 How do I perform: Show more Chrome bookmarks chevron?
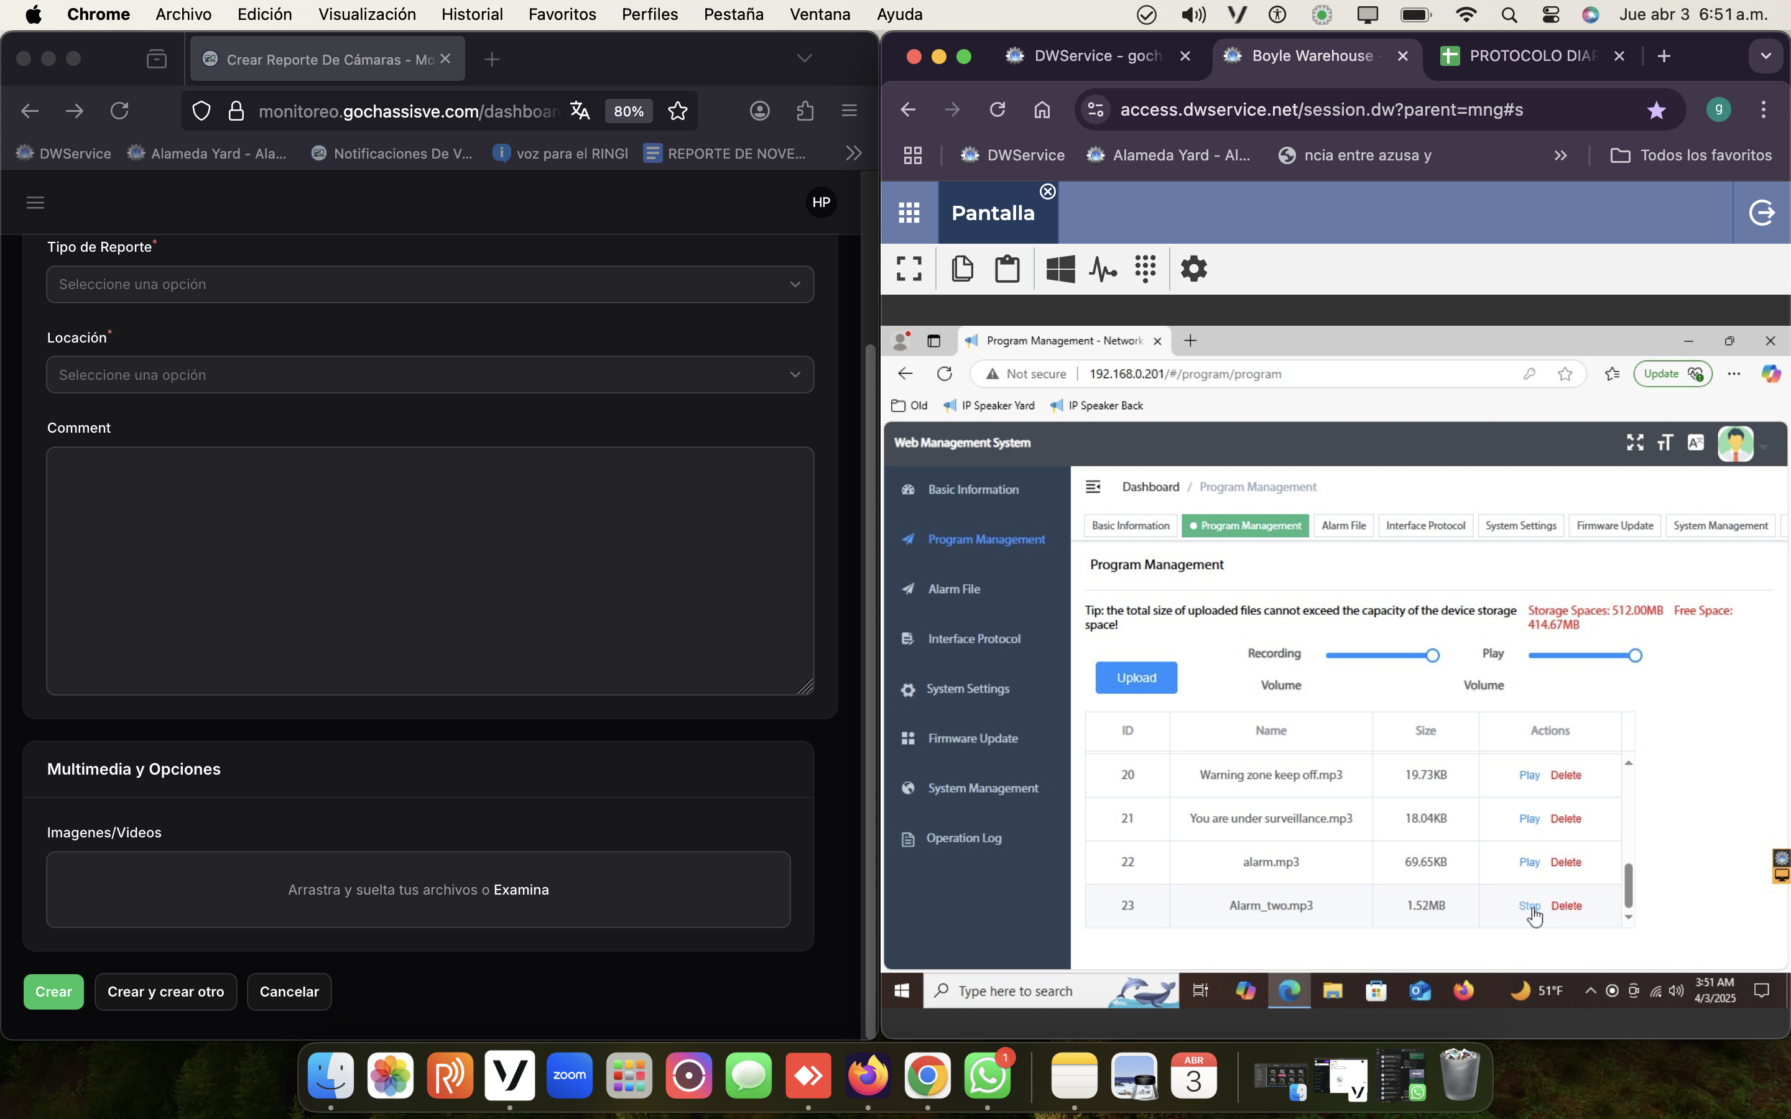[x=1560, y=155]
